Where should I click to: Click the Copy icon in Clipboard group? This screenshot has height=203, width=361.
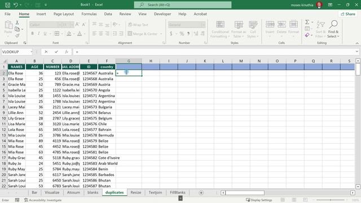click(17, 29)
